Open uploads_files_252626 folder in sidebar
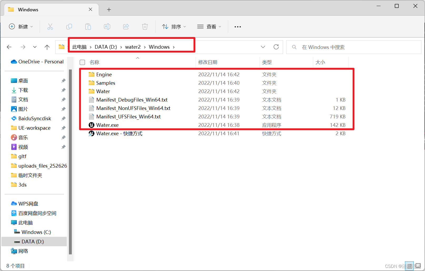Screen dimensions: 425x271 39,166
